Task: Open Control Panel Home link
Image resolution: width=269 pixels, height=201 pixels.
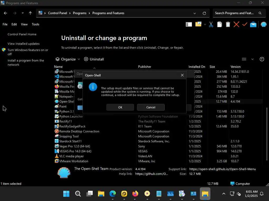Action: coord(22,34)
